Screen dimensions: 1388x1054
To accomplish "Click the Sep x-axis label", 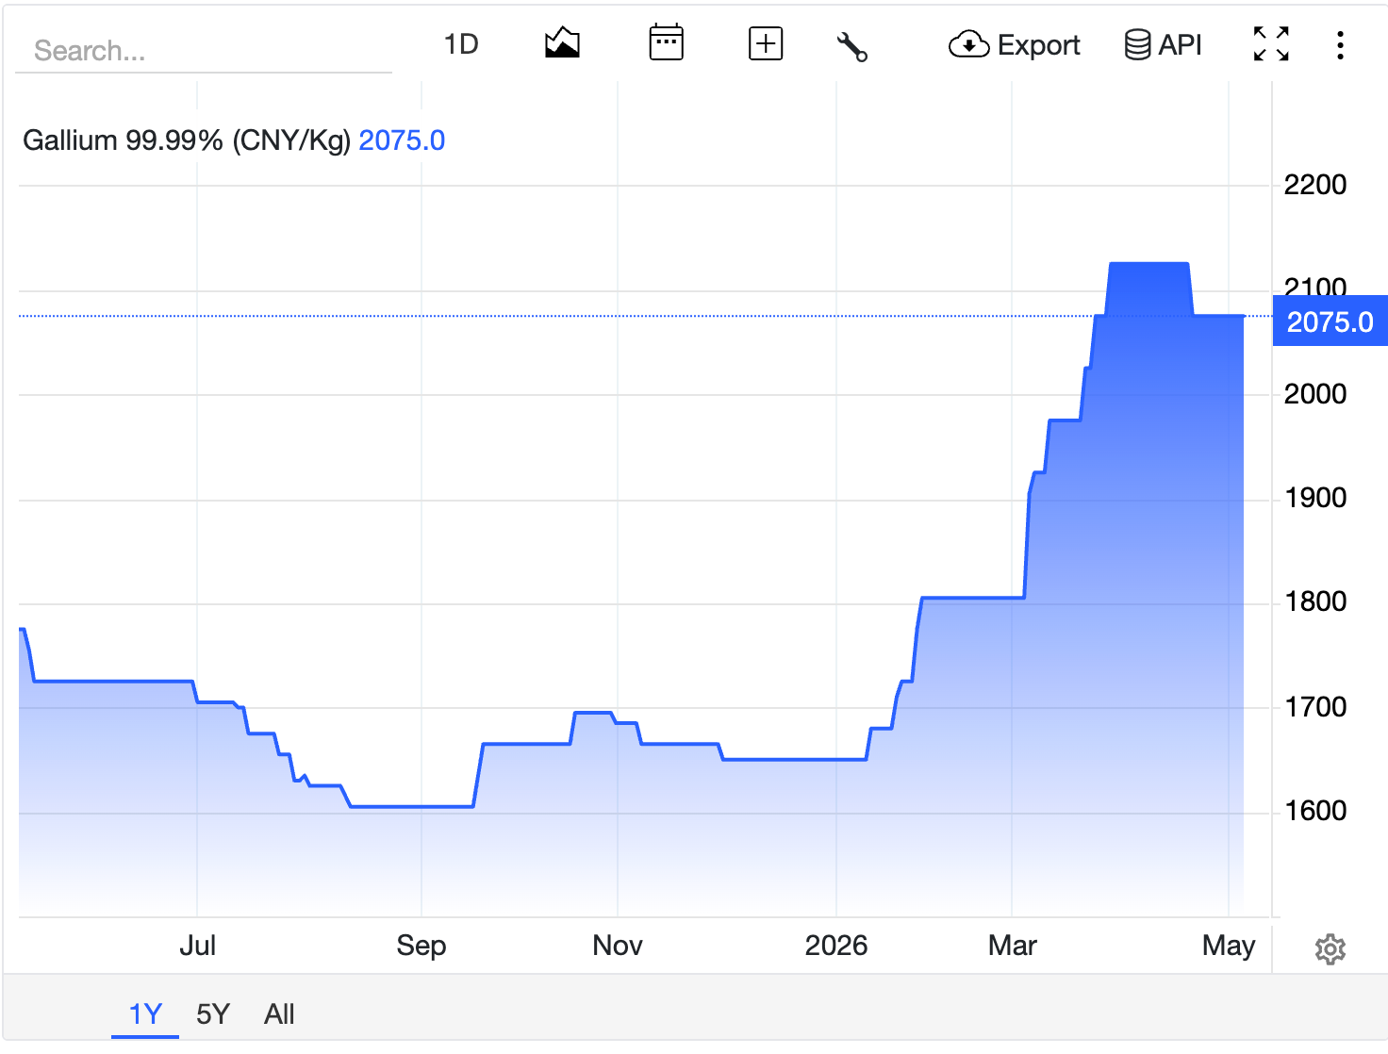I will [x=421, y=946].
